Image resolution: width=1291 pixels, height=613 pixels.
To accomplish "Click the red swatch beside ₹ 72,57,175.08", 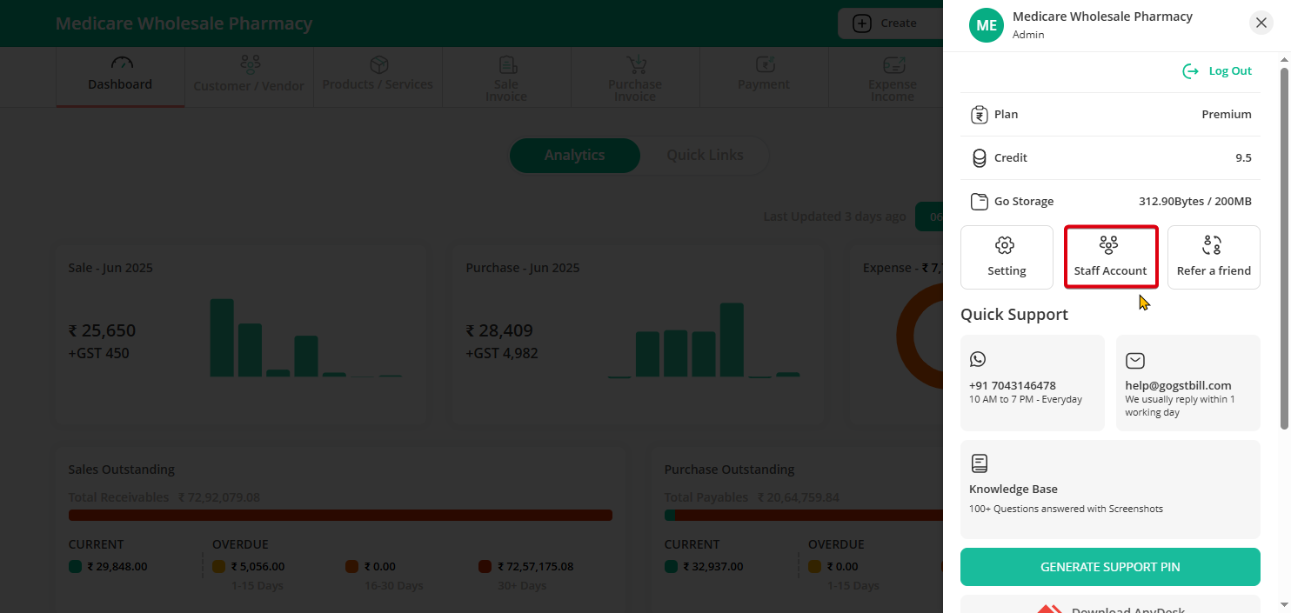I will coord(485,567).
